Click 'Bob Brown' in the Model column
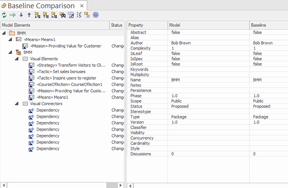The width and height of the screenshot is (288, 188). (x=181, y=43)
